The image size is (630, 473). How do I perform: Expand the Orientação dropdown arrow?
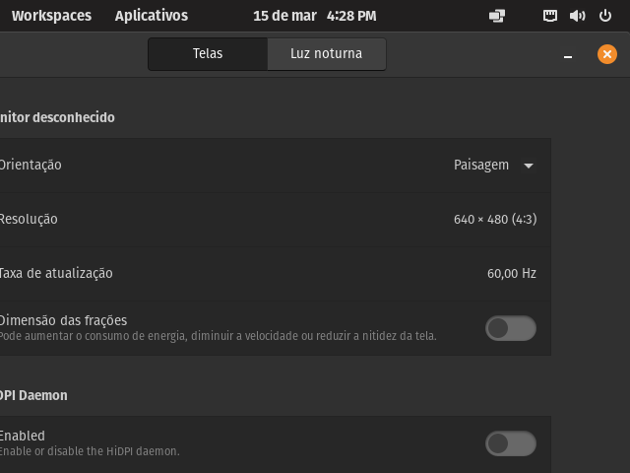(x=529, y=166)
